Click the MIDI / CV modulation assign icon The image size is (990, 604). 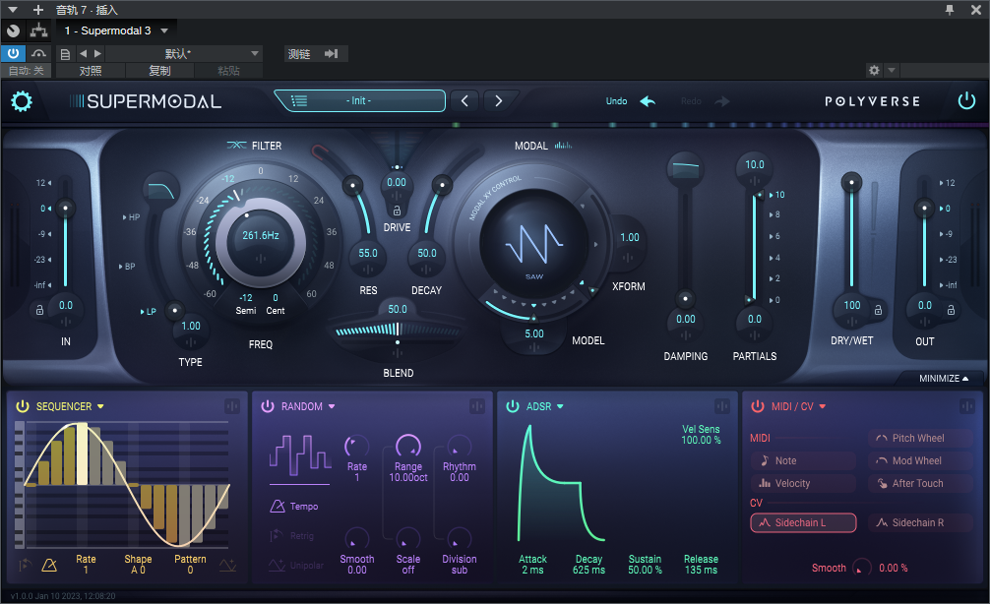point(966,406)
